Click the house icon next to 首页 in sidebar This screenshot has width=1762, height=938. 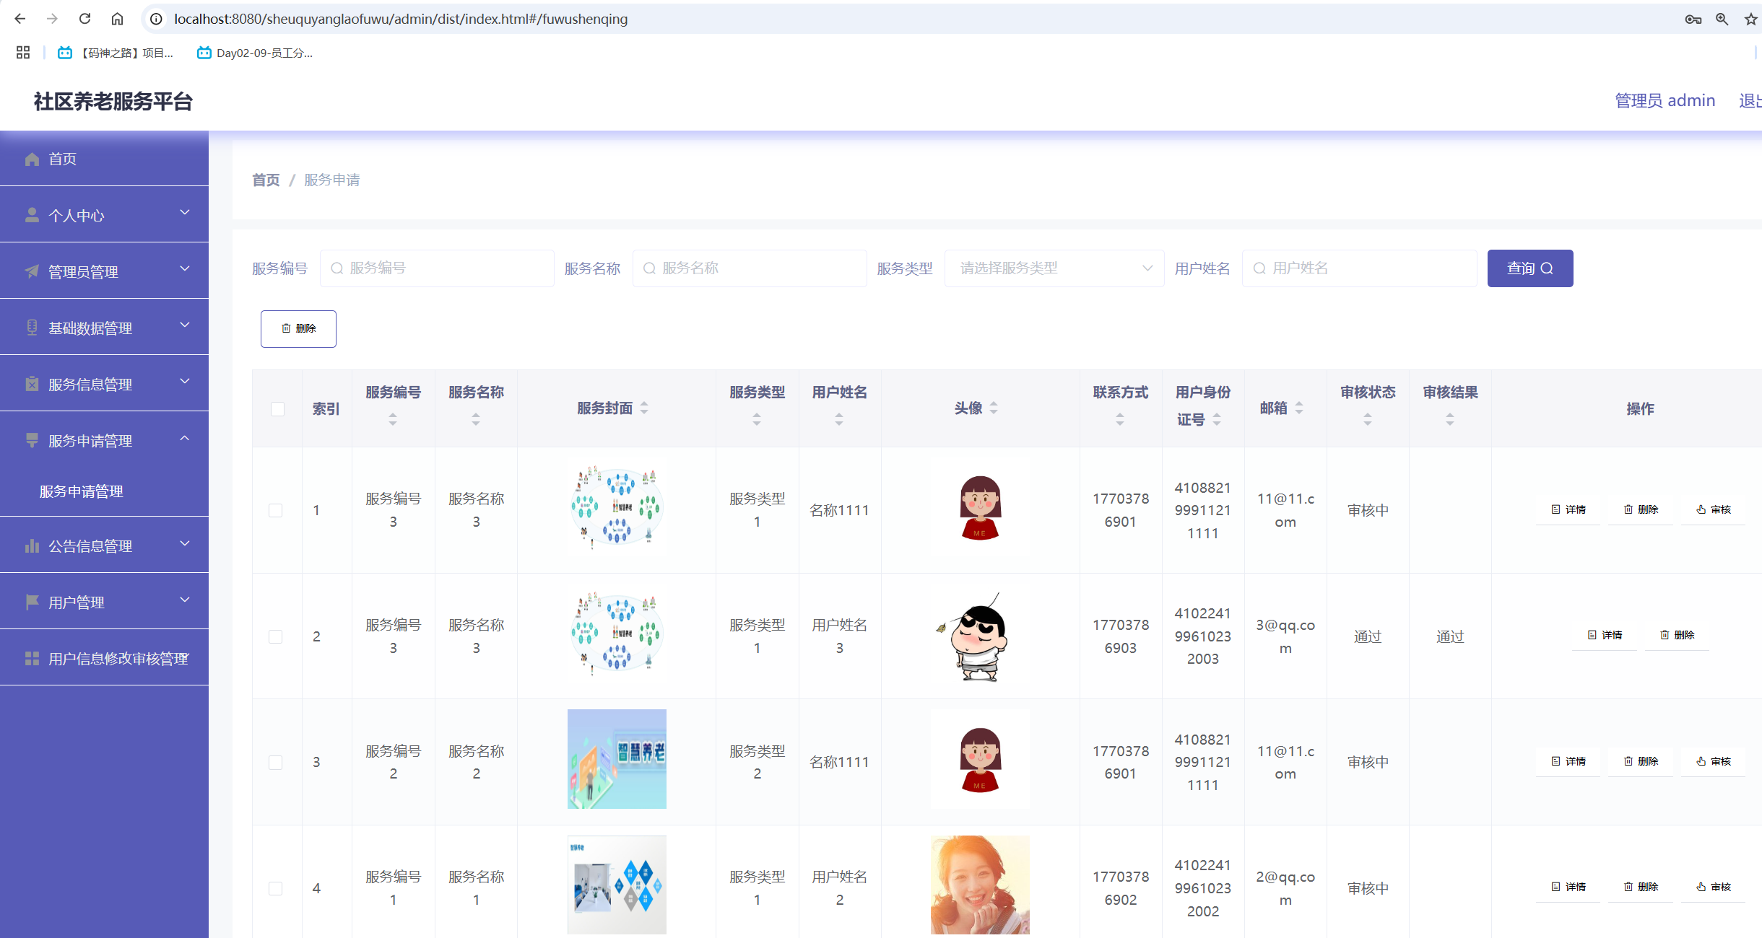point(32,159)
